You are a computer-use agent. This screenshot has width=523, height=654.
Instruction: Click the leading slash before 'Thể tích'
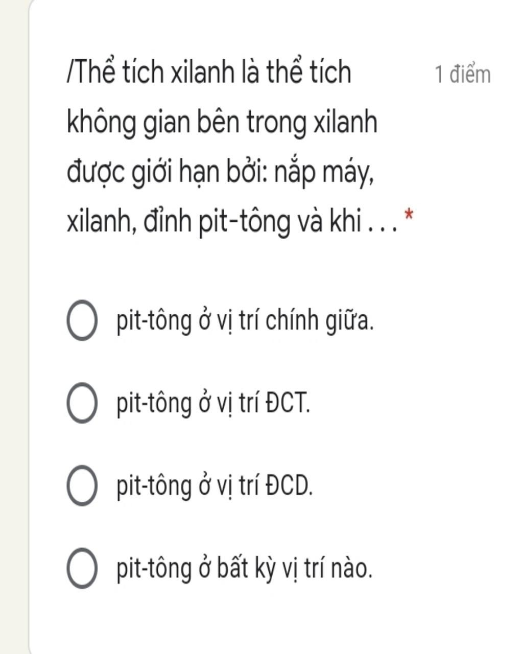[69, 73]
